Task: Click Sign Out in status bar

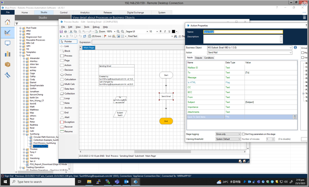Action: [x=9, y=176]
